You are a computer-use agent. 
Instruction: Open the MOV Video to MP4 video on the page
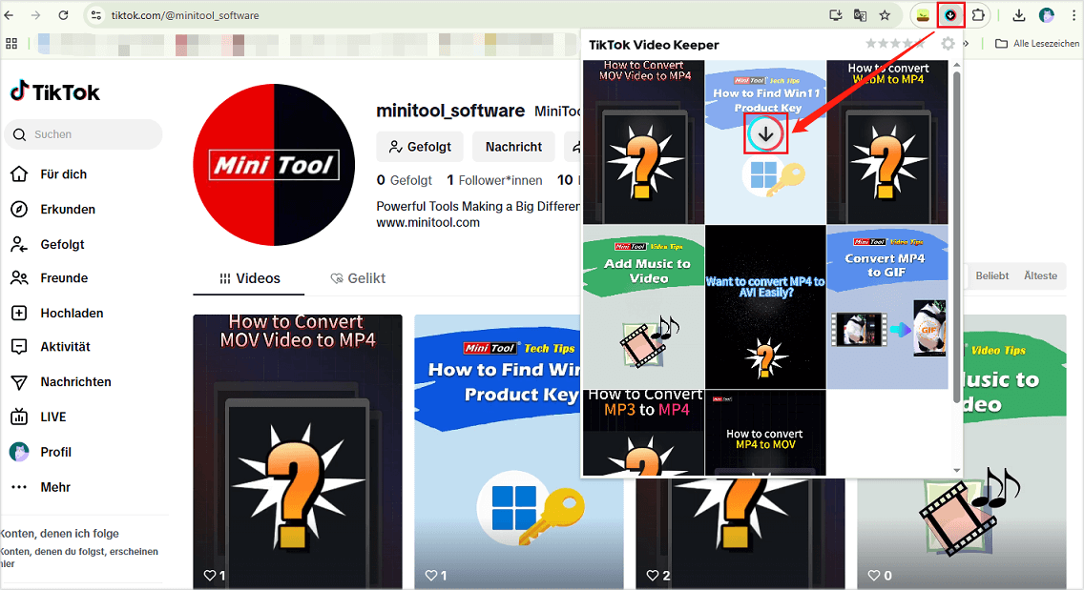tap(298, 452)
